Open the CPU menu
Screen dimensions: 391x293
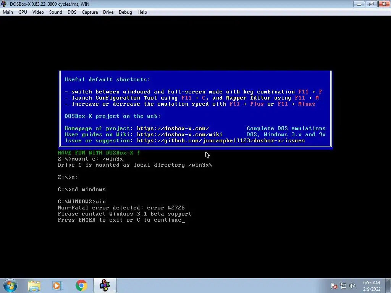coord(23,12)
